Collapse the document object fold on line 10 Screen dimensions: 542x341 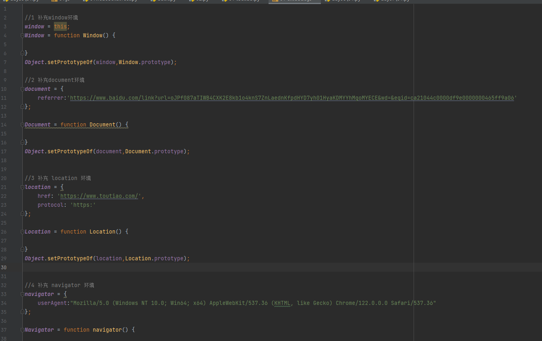[23, 89]
